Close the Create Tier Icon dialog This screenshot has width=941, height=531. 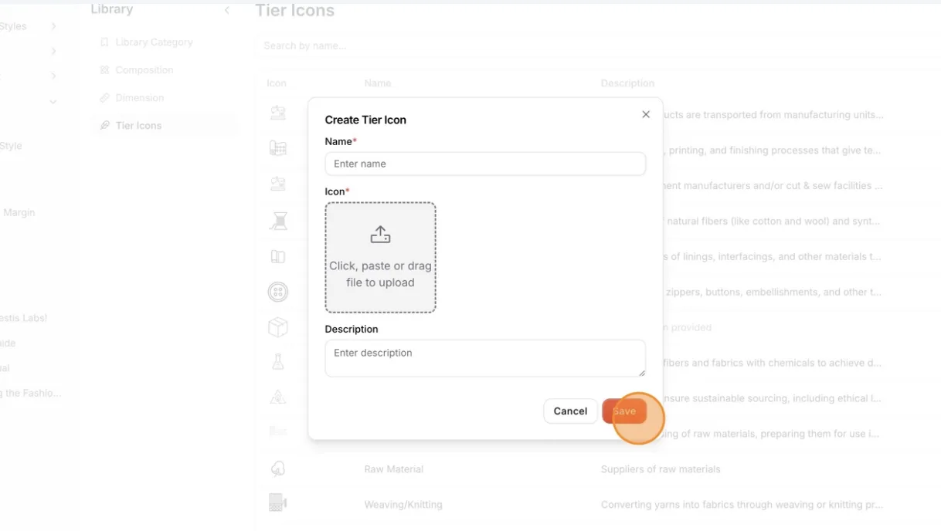646,114
